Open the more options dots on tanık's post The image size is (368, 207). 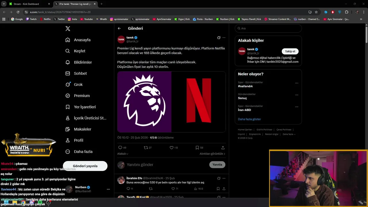pyautogui.click(x=224, y=38)
